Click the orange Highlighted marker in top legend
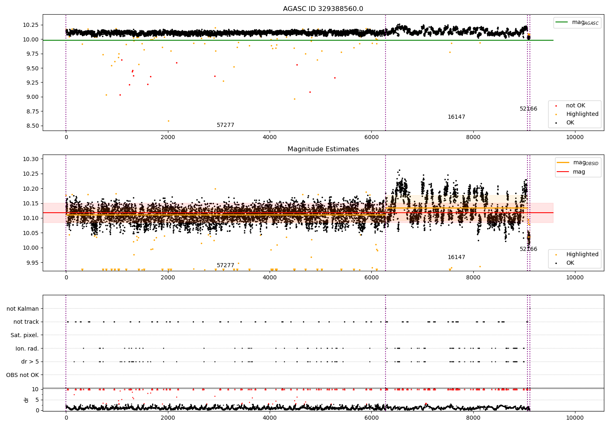Screen dimensions: 610x427 pyautogui.click(x=556, y=114)
